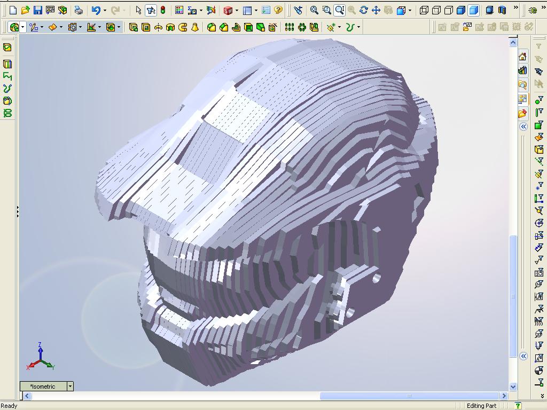Open the Design Library tab
The height and width of the screenshot is (410, 547).
click(x=522, y=70)
